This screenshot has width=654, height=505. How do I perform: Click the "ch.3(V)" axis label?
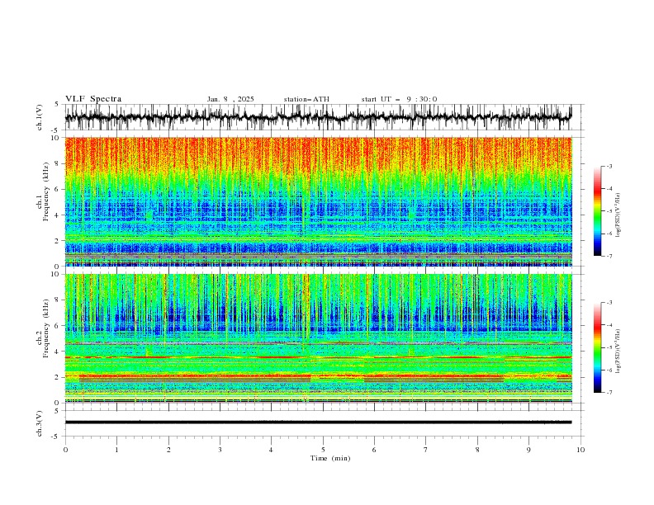(x=40, y=423)
